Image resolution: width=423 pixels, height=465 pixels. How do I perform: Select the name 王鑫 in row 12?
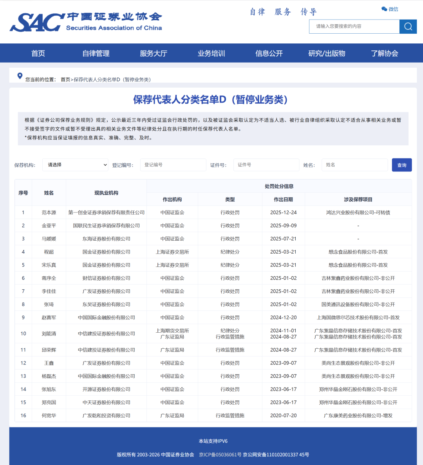(x=49, y=363)
